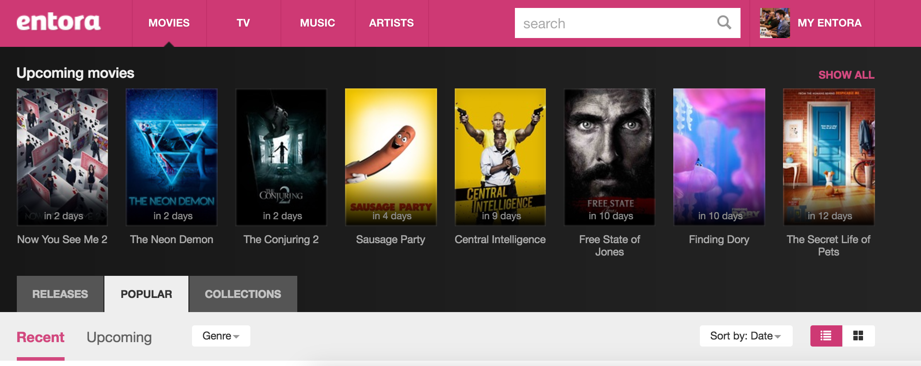
Task: Open the Now You See Me 2 poster
Action: pyautogui.click(x=62, y=157)
